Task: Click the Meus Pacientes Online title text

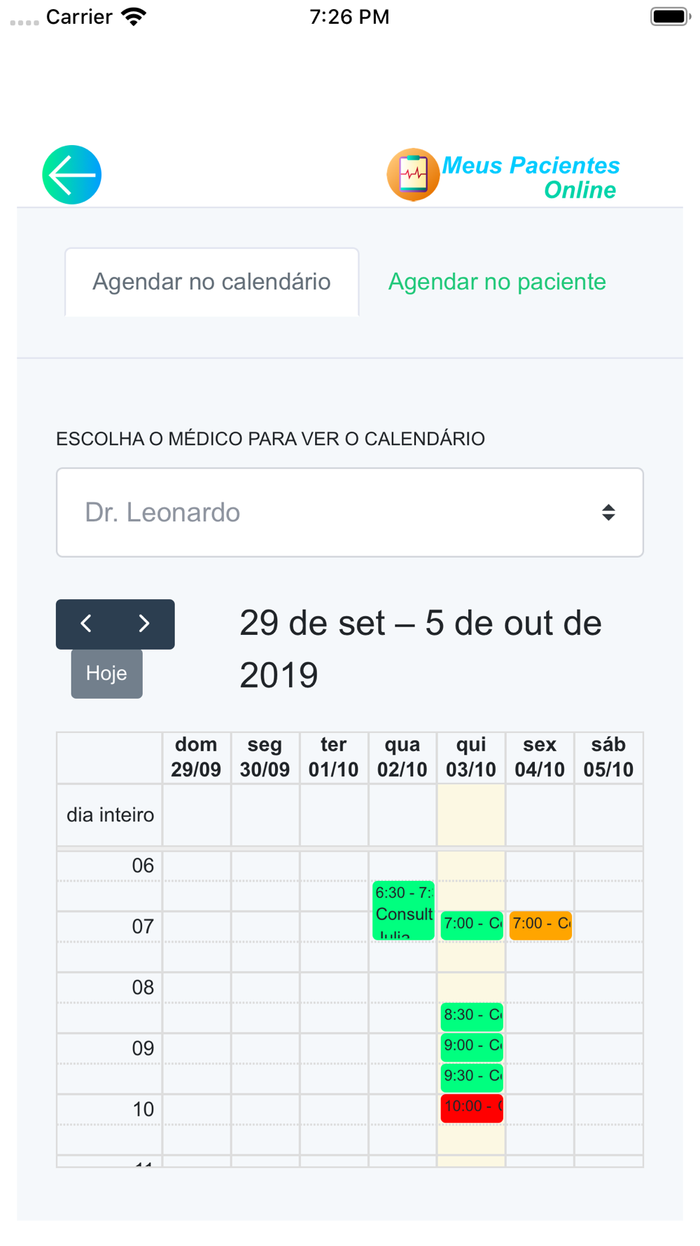Action: coord(531,177)
